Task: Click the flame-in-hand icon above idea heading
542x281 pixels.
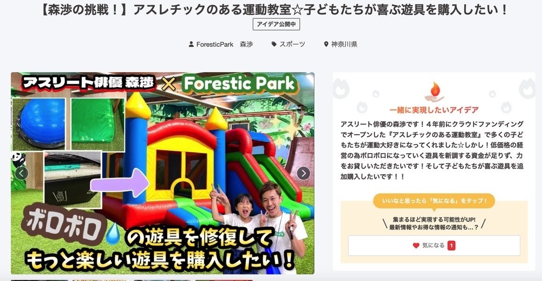Action: click(x=434, y=92)
